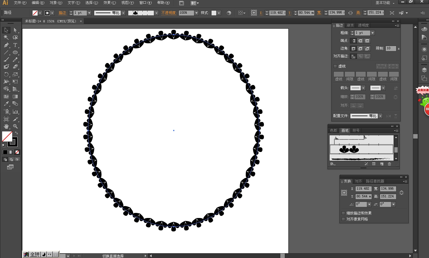Select the Rotate tool
Image resolution: width=429 pixels, height=258 pixels.
tap(6, 74)
